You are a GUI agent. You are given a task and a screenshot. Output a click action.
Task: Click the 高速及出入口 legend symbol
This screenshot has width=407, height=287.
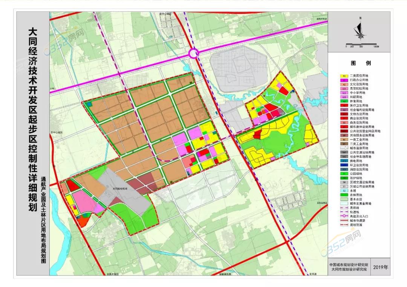point(344,216)
